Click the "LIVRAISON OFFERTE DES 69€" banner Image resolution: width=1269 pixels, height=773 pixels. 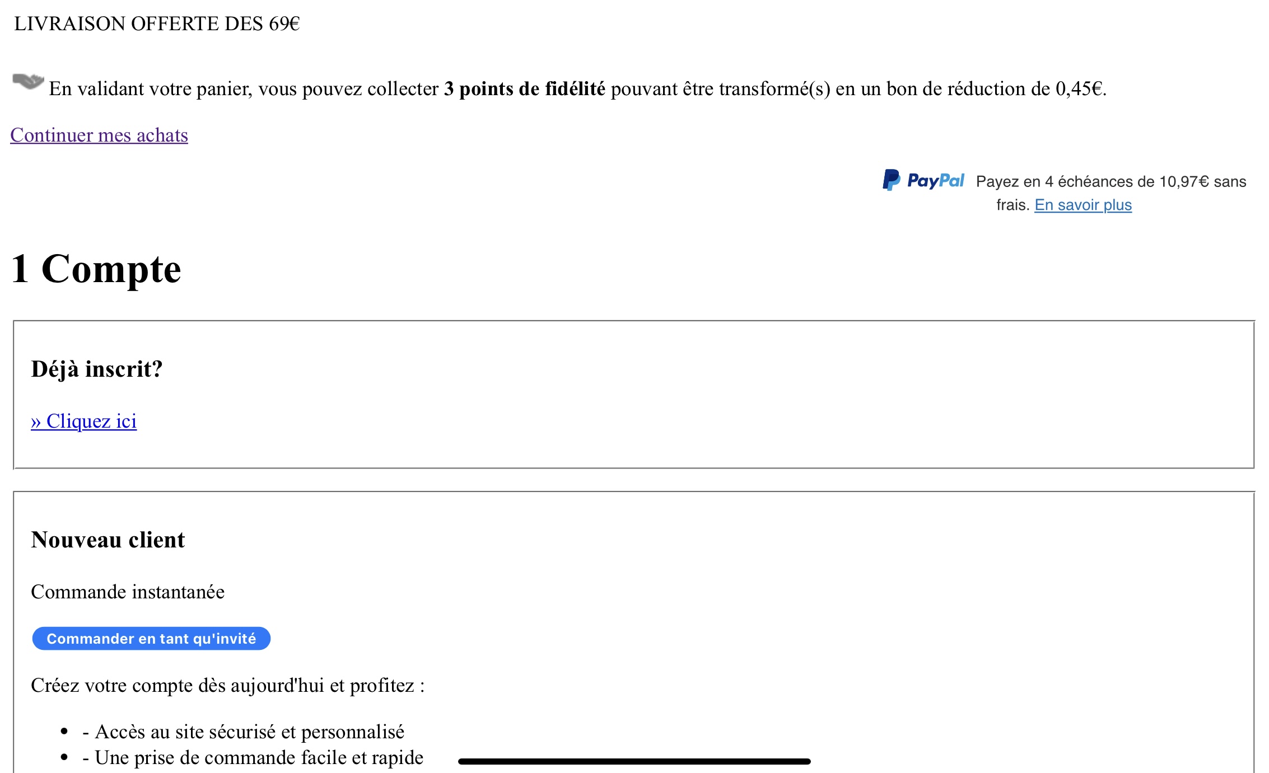(x=157, y=24)
